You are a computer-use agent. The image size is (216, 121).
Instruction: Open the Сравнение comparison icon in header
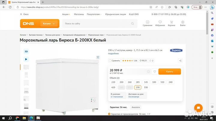pyautogui.click(x=148, y=24)
